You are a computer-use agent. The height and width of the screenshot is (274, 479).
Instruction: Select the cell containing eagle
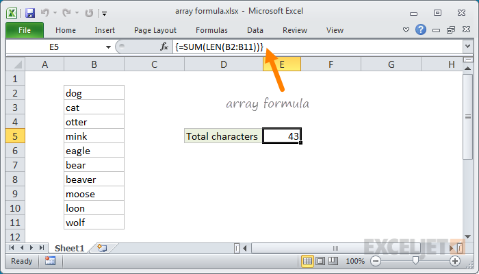click(94, 151)
